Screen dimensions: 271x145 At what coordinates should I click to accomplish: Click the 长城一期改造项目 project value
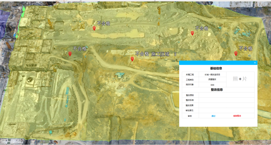[212, 75]
